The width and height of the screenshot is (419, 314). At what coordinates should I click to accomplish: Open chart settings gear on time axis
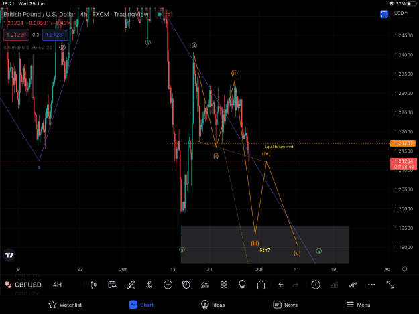404,269
